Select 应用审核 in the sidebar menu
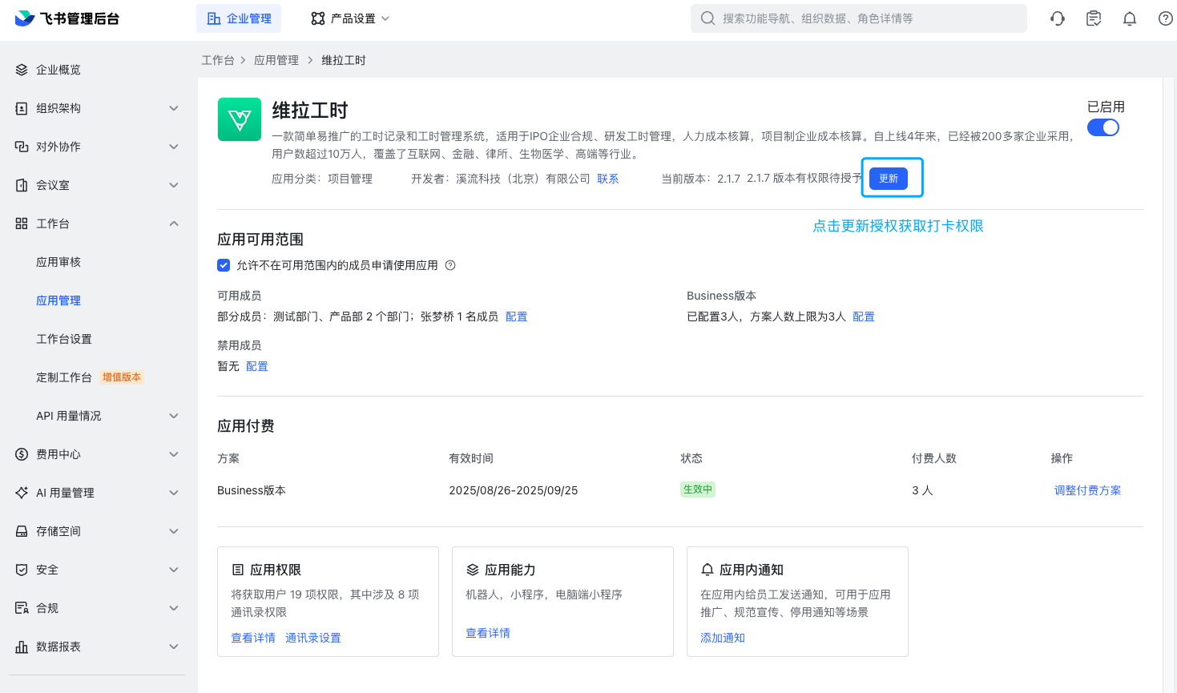This screenshot has width=1177, height=693. tap(58, 261)
